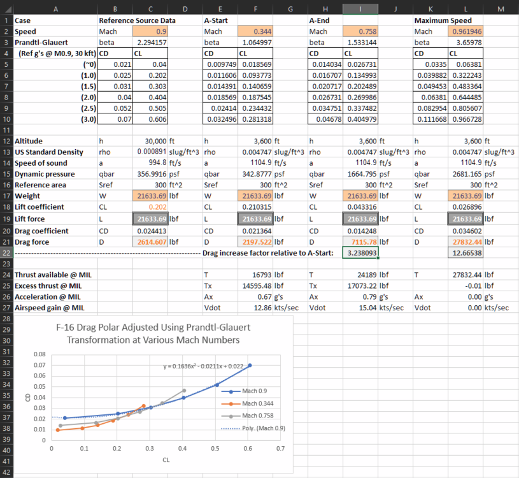Click A-End CD value 0.04678
The height and width of the screenshot is (478, 519).
click(325, 119)
